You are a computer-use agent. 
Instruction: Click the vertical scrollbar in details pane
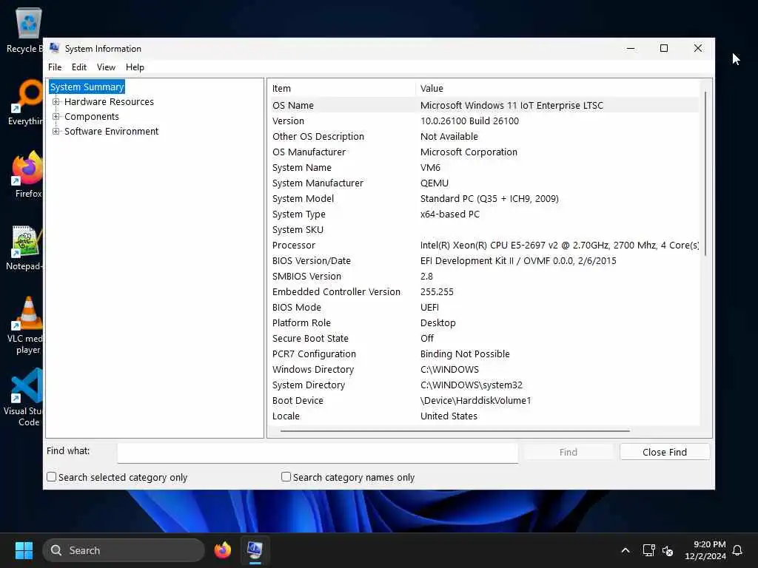click(x=705, y=173)
